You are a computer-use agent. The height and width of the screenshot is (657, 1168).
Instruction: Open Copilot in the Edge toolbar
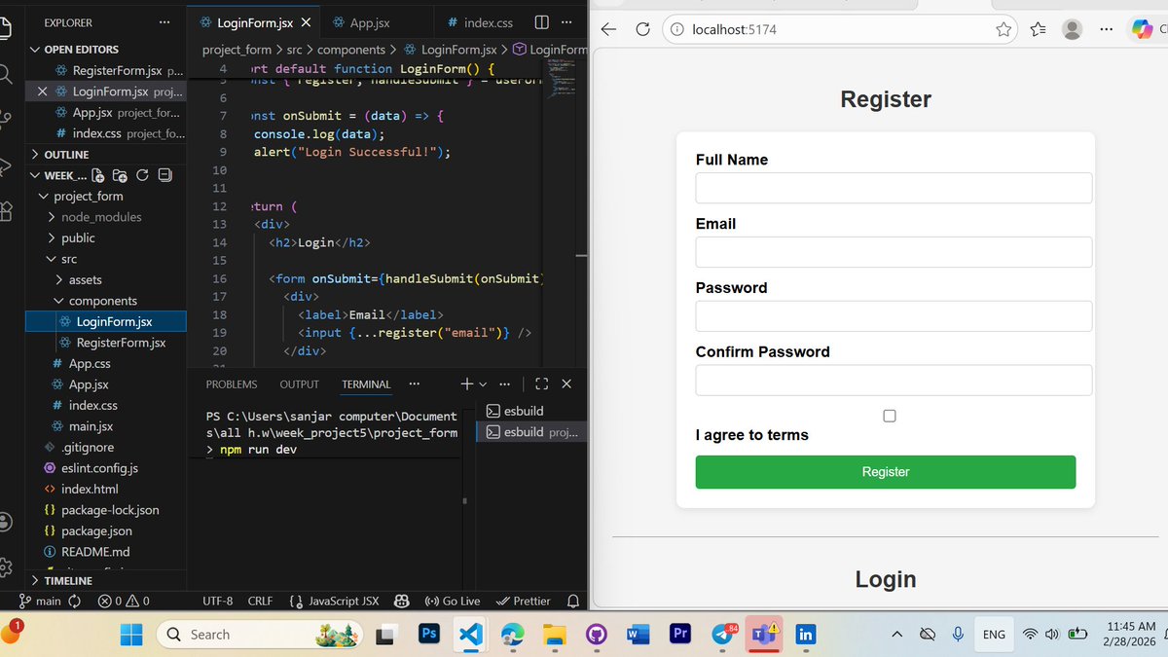point(1141,29)
